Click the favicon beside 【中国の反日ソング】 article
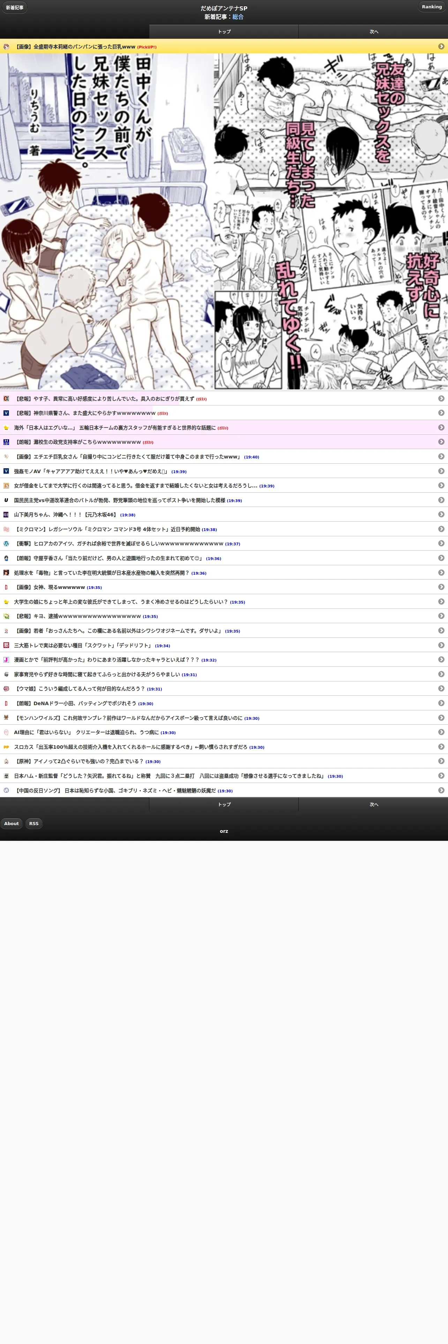This screenshot has width=448, height=1344. [6, 790]
